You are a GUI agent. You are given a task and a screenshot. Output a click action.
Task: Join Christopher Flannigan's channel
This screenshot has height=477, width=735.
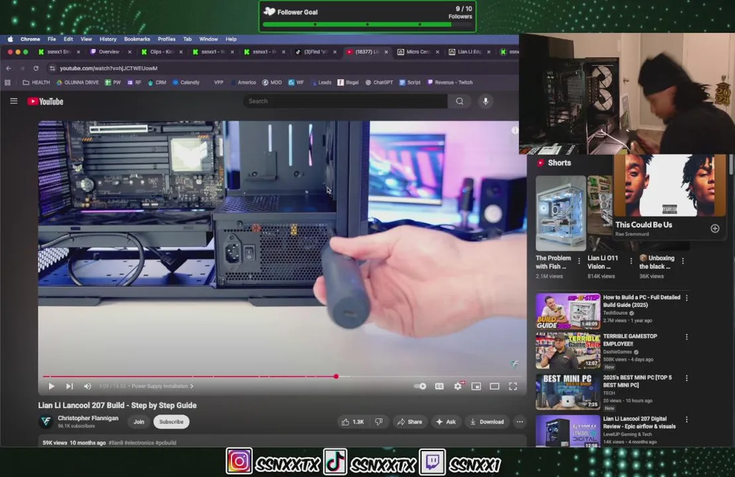click(x=139, y=422)
